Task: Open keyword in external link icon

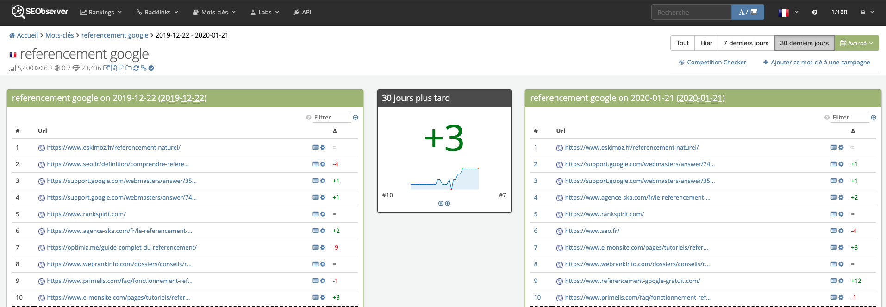Action: (x=106, y=68)
